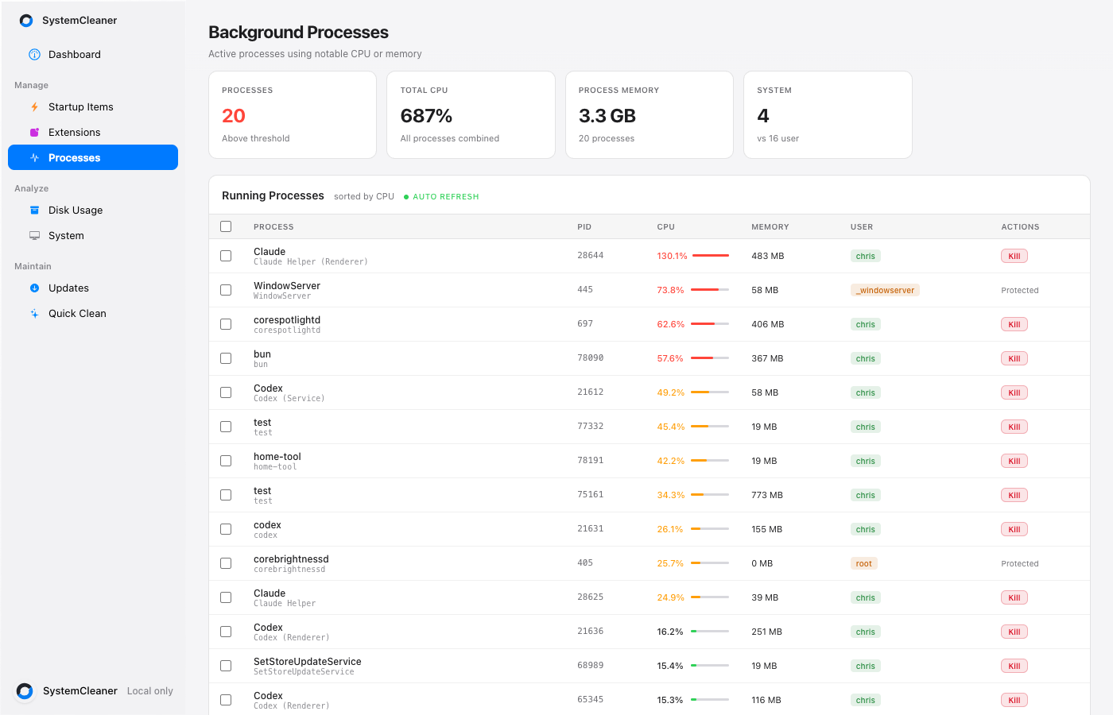Click the Local only footer label
The width and height of the screenshot is (1113, 715).
pos(150,691)
